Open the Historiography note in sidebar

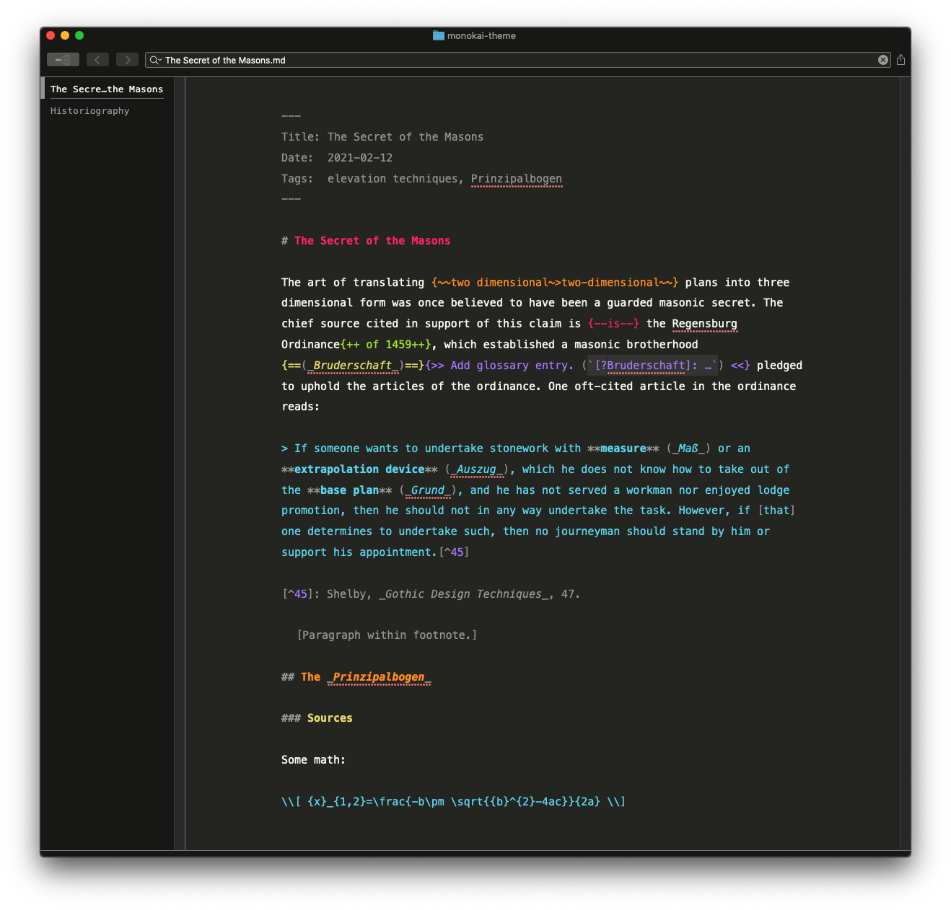coord(90,111)
